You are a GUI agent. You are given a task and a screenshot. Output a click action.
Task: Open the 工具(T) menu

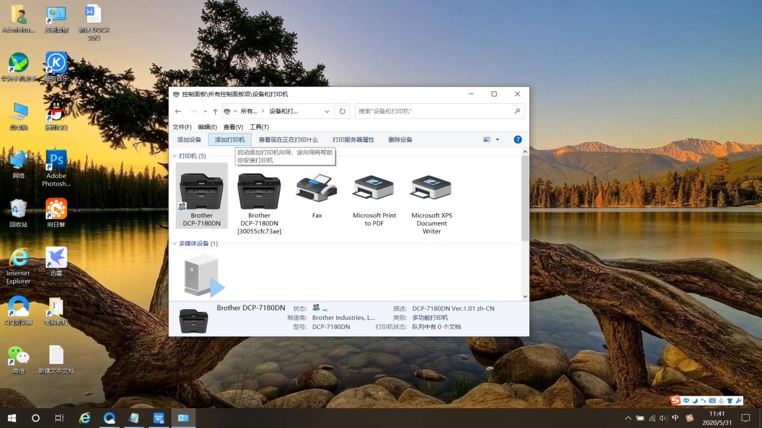point(259,127)
